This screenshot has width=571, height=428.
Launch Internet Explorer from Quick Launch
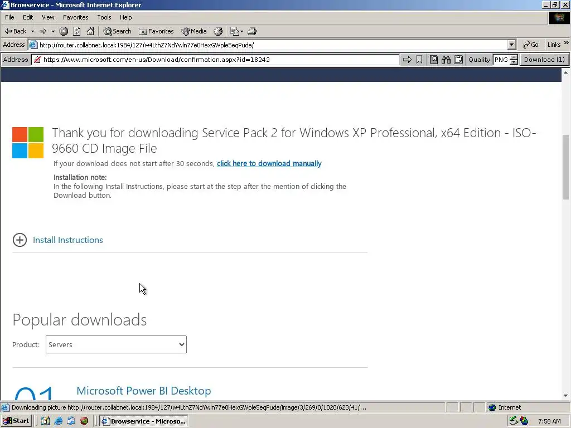tap(58, 421)
